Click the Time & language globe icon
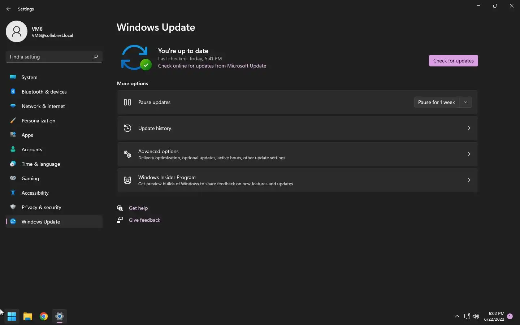Viewport: 520px width, 325px height. point(13,164)
